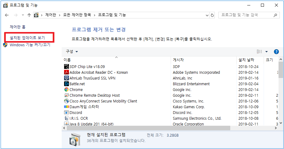
Task: Select the Samsung Electronics Co., Ltd. cell
Action: click(197, 118)
